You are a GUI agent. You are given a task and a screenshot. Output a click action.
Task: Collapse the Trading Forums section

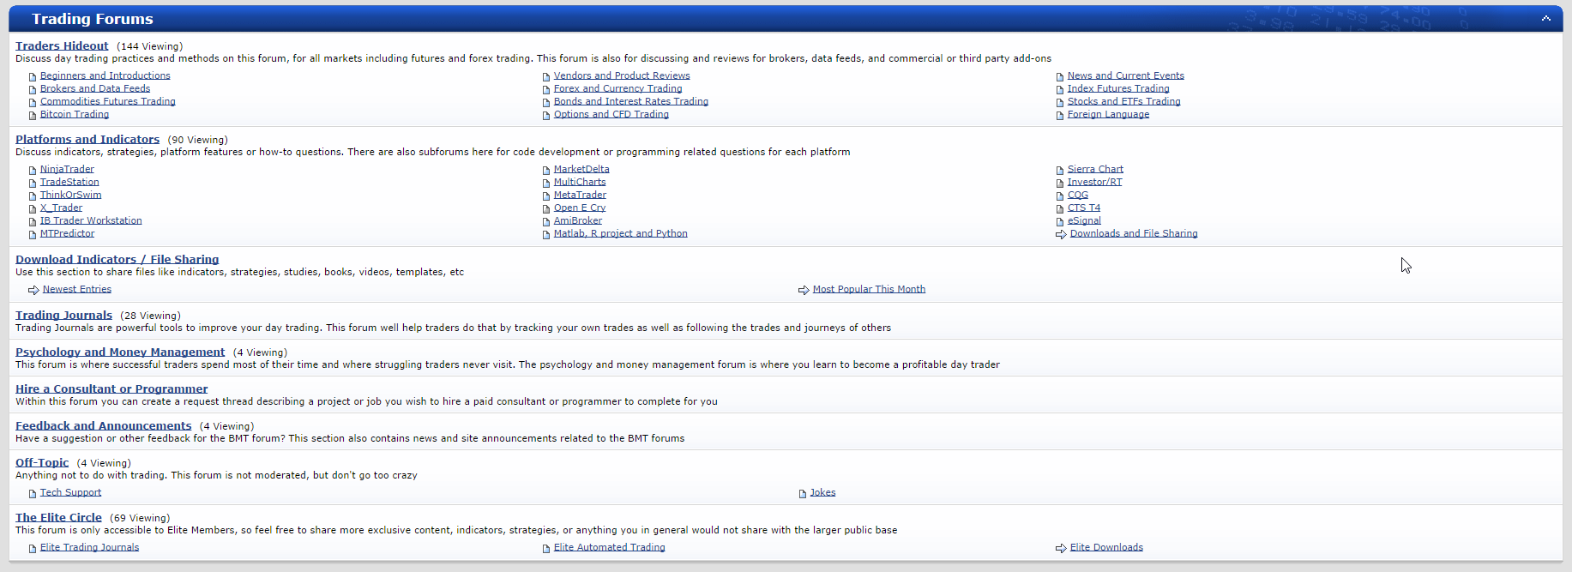1545,18
